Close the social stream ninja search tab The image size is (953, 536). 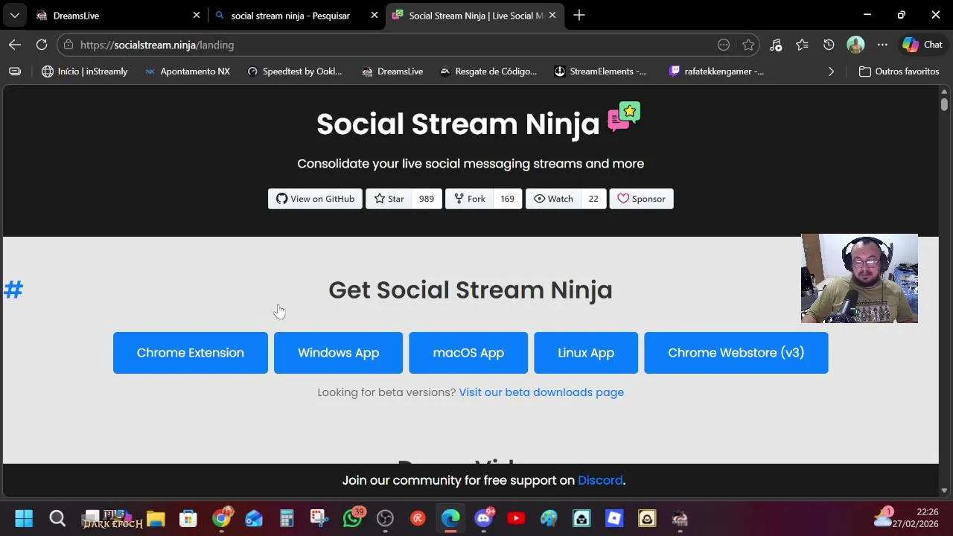coord(374,15)
